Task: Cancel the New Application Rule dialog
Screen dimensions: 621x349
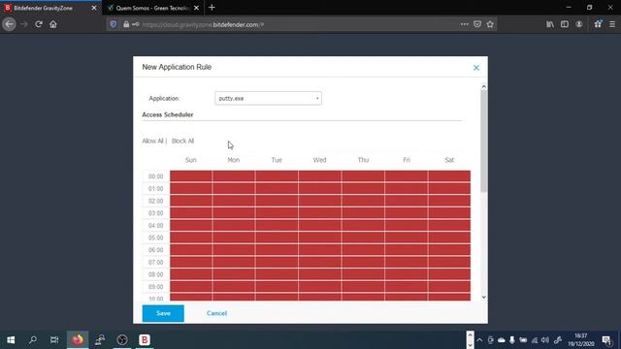Action: (216, 313)
